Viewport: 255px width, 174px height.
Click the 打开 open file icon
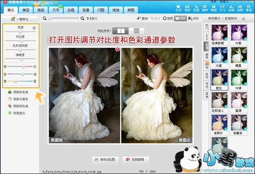pyautogui.click(x=178, y=8)
